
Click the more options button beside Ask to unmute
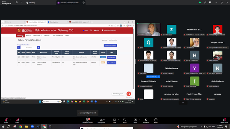pos(158,77)
